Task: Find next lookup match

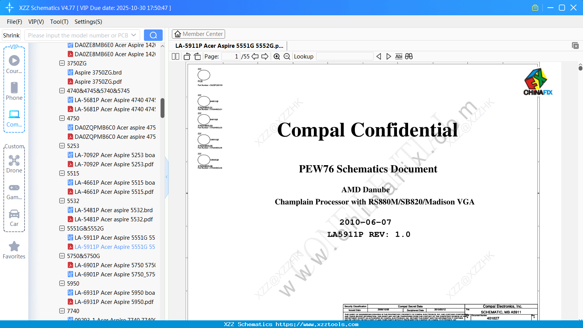Action: pos(389,57)
